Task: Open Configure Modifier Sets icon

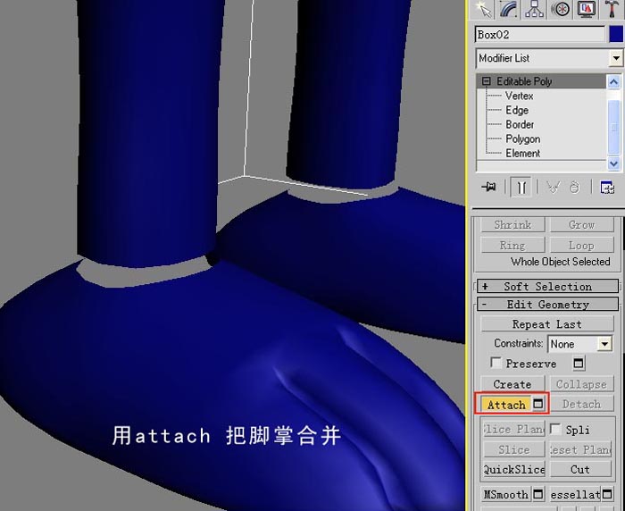Action: tap(606, 187)
